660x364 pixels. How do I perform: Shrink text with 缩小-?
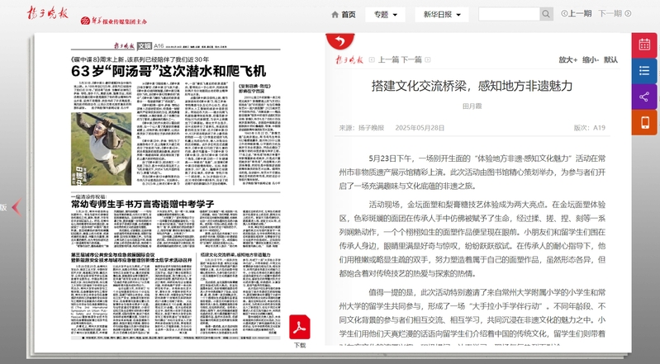click(591, 59)
